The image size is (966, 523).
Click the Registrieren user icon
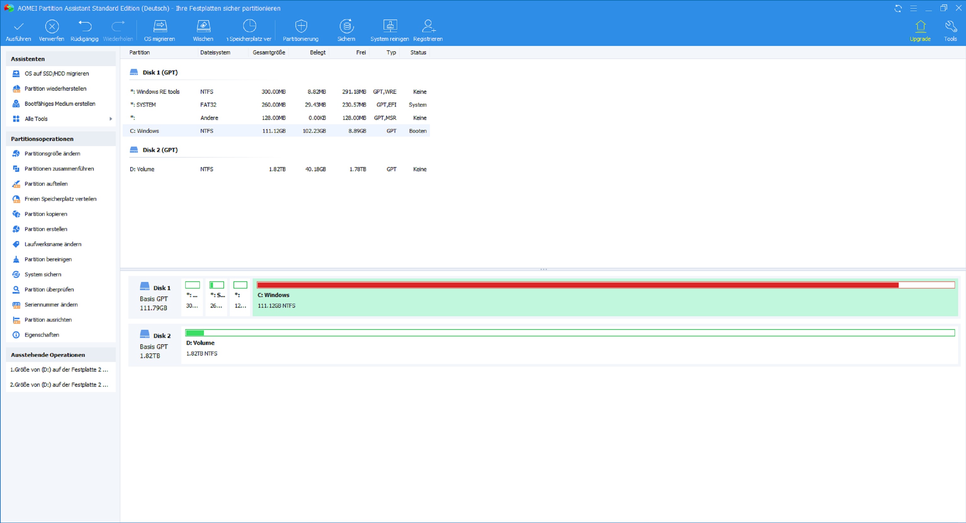(428, 26)
